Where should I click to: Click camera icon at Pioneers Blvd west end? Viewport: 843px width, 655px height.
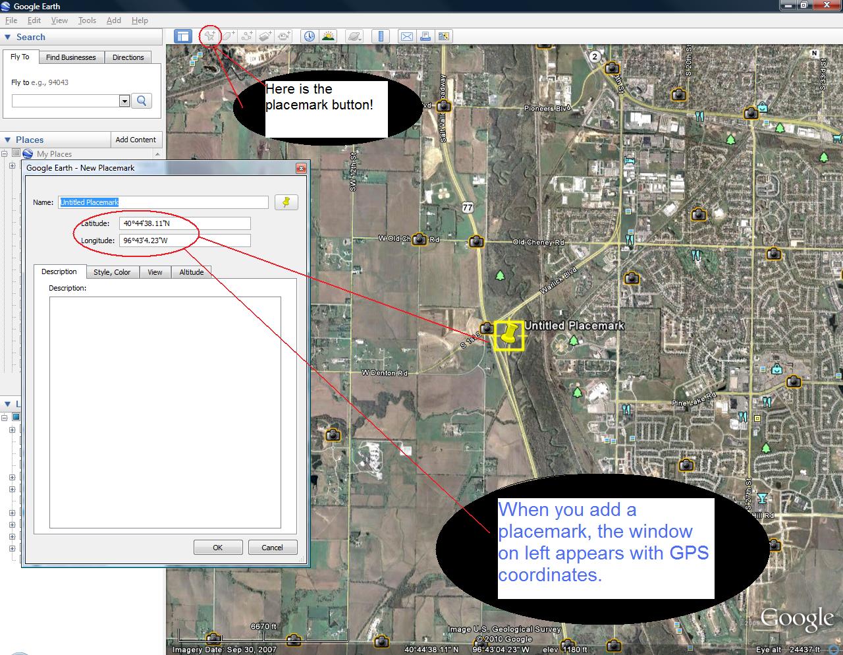tap(444, 105)
